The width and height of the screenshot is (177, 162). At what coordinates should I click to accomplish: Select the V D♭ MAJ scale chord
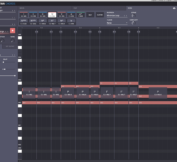(x=62, y=15)
